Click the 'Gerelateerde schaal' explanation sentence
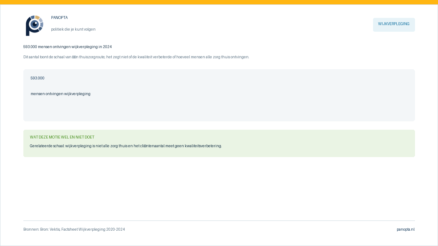The width and height of the screenshot is (438, 246). tap(126, 146)
